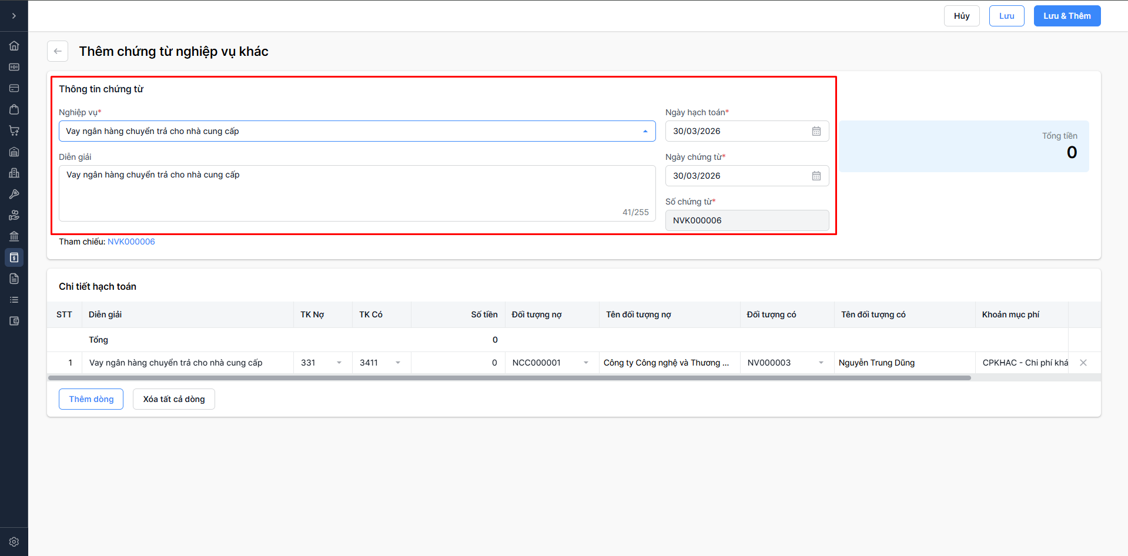Open the shopping bag icon in the sidebar
Image resolution: width=1128 pixels, height=556 pixels.
point(14,109)
